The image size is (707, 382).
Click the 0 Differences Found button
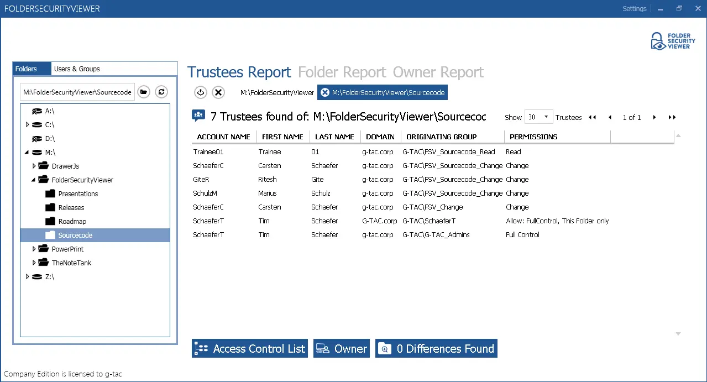click(x=436, y=349)
